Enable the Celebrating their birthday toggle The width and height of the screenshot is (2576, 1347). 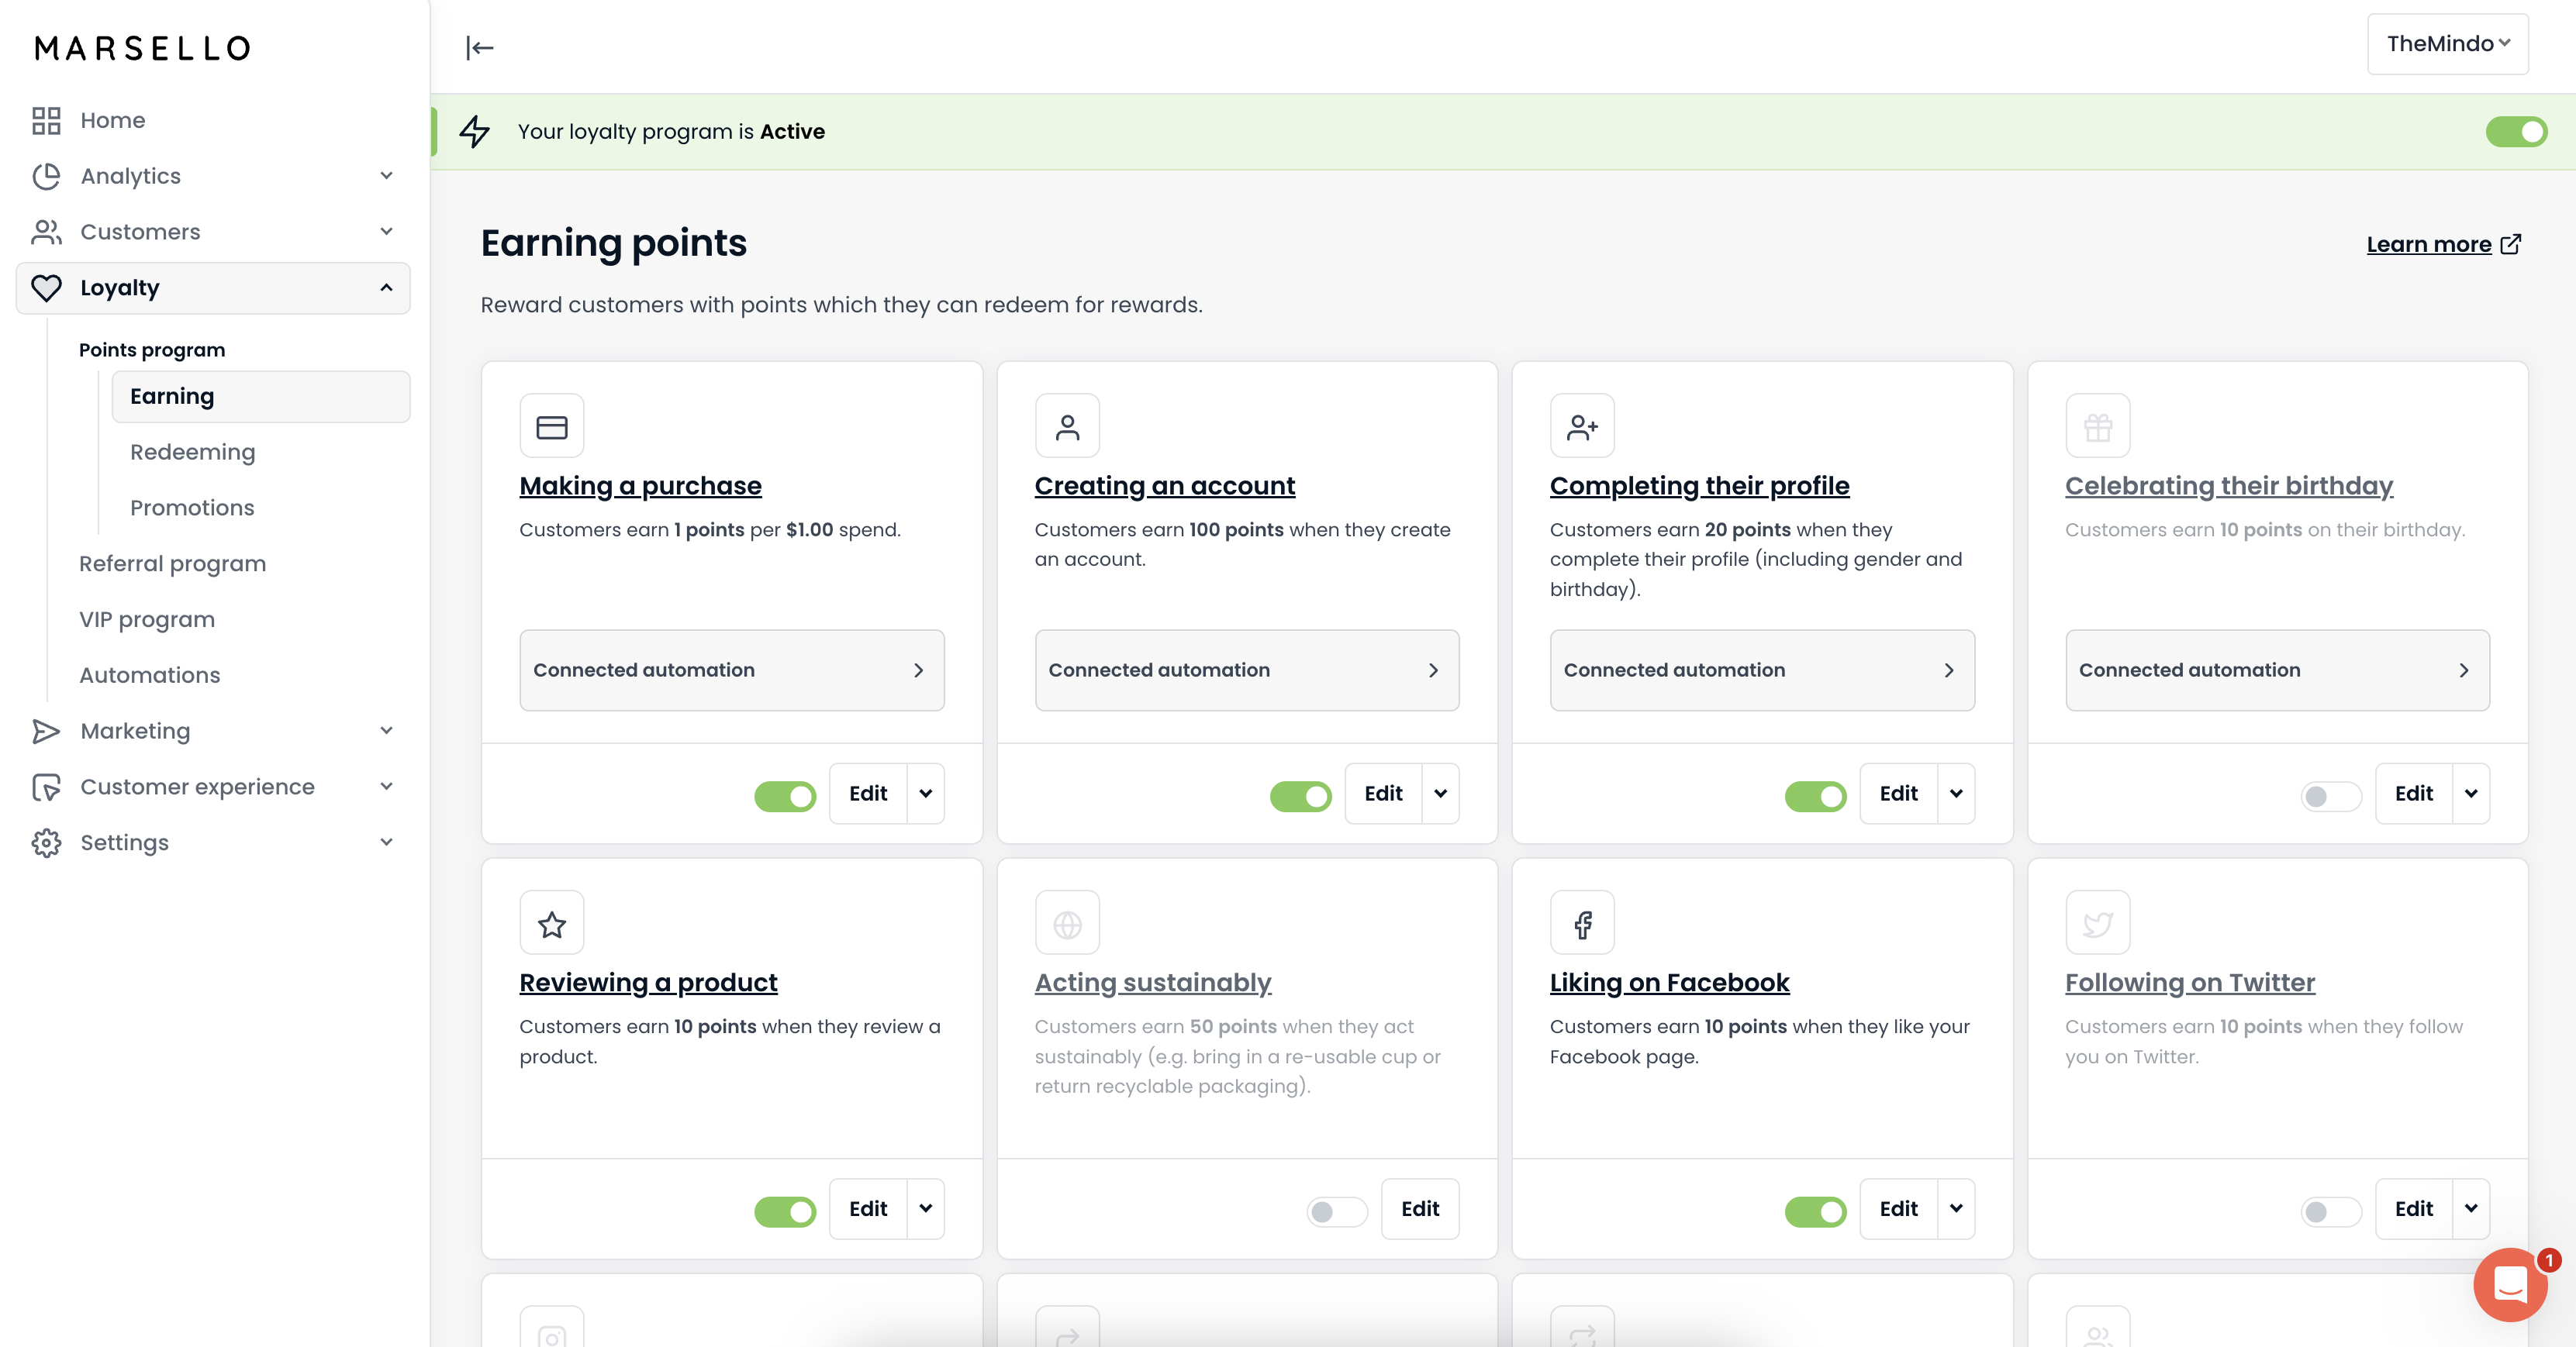(2329, 795)
